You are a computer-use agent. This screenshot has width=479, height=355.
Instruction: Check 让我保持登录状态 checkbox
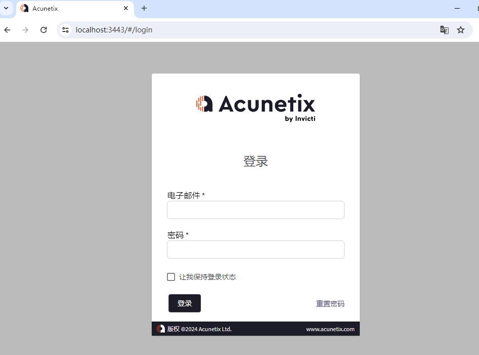(171, 277)
